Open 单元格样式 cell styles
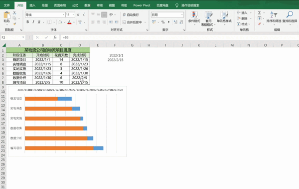Image resolution: width=299 pixels, height=189 pixels. 224,19
